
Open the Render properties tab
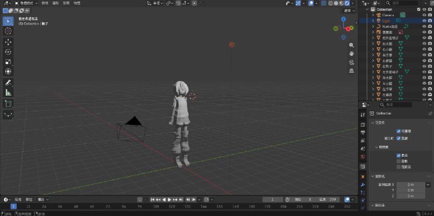pyautogui.click(x=363, y=125)
